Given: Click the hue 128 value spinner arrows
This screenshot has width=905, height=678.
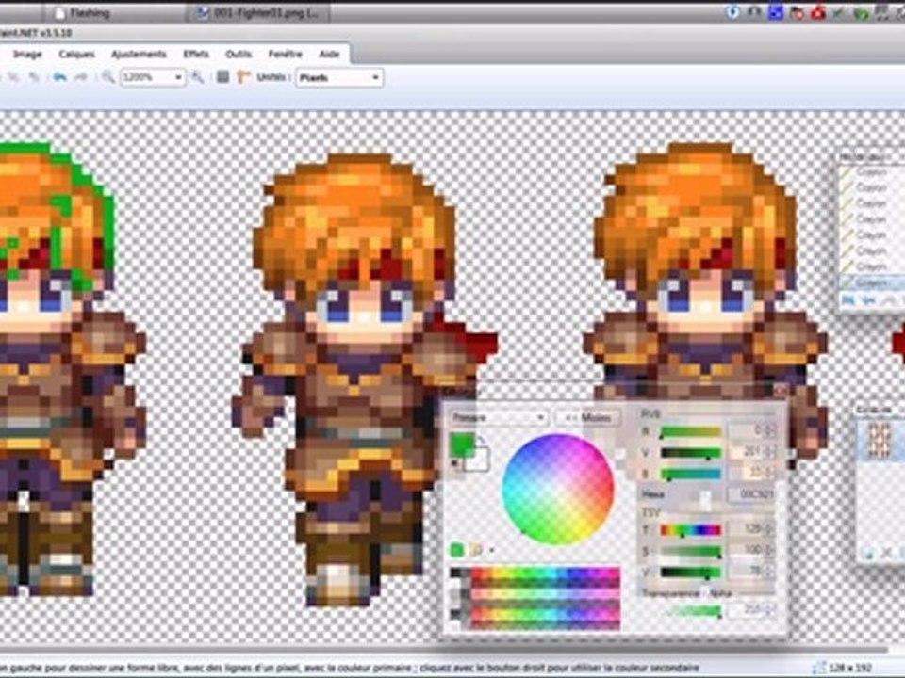Looking at the screenshot, I should pyautogui.click(x=769, y=529).
